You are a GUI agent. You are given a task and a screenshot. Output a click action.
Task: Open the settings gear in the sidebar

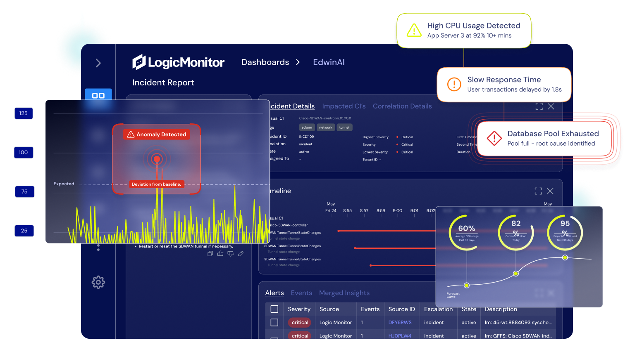(98, 282)
